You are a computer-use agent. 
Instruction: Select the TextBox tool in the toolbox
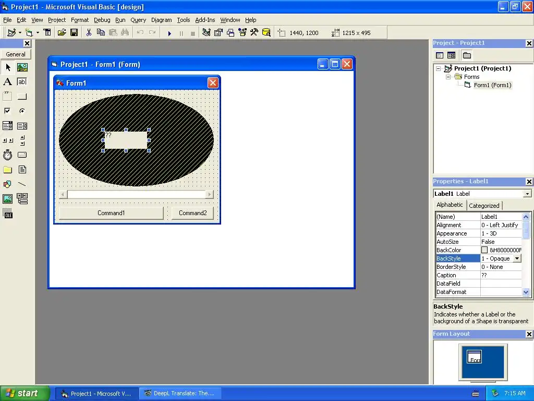click(x=22, y=82)
